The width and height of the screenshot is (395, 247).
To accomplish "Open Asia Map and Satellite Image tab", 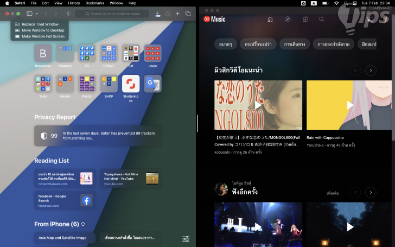I will [x=65, y=238].
